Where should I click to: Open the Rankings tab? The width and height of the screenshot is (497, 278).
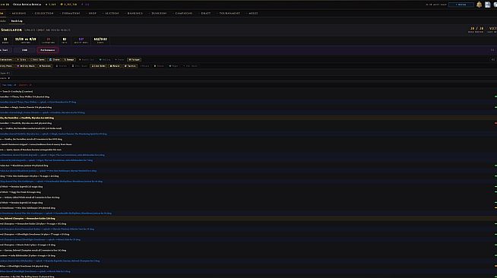(x=134, y=14)
